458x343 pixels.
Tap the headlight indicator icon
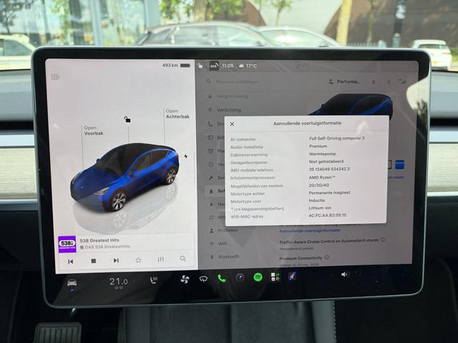(55, 77)
